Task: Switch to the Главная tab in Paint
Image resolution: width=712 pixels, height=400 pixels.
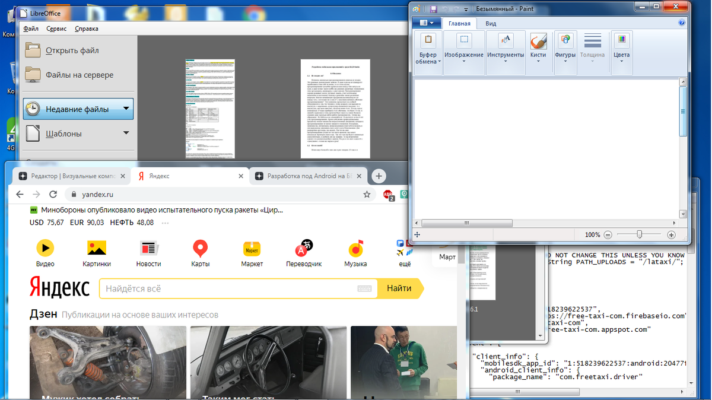Action: coord(459,24)
